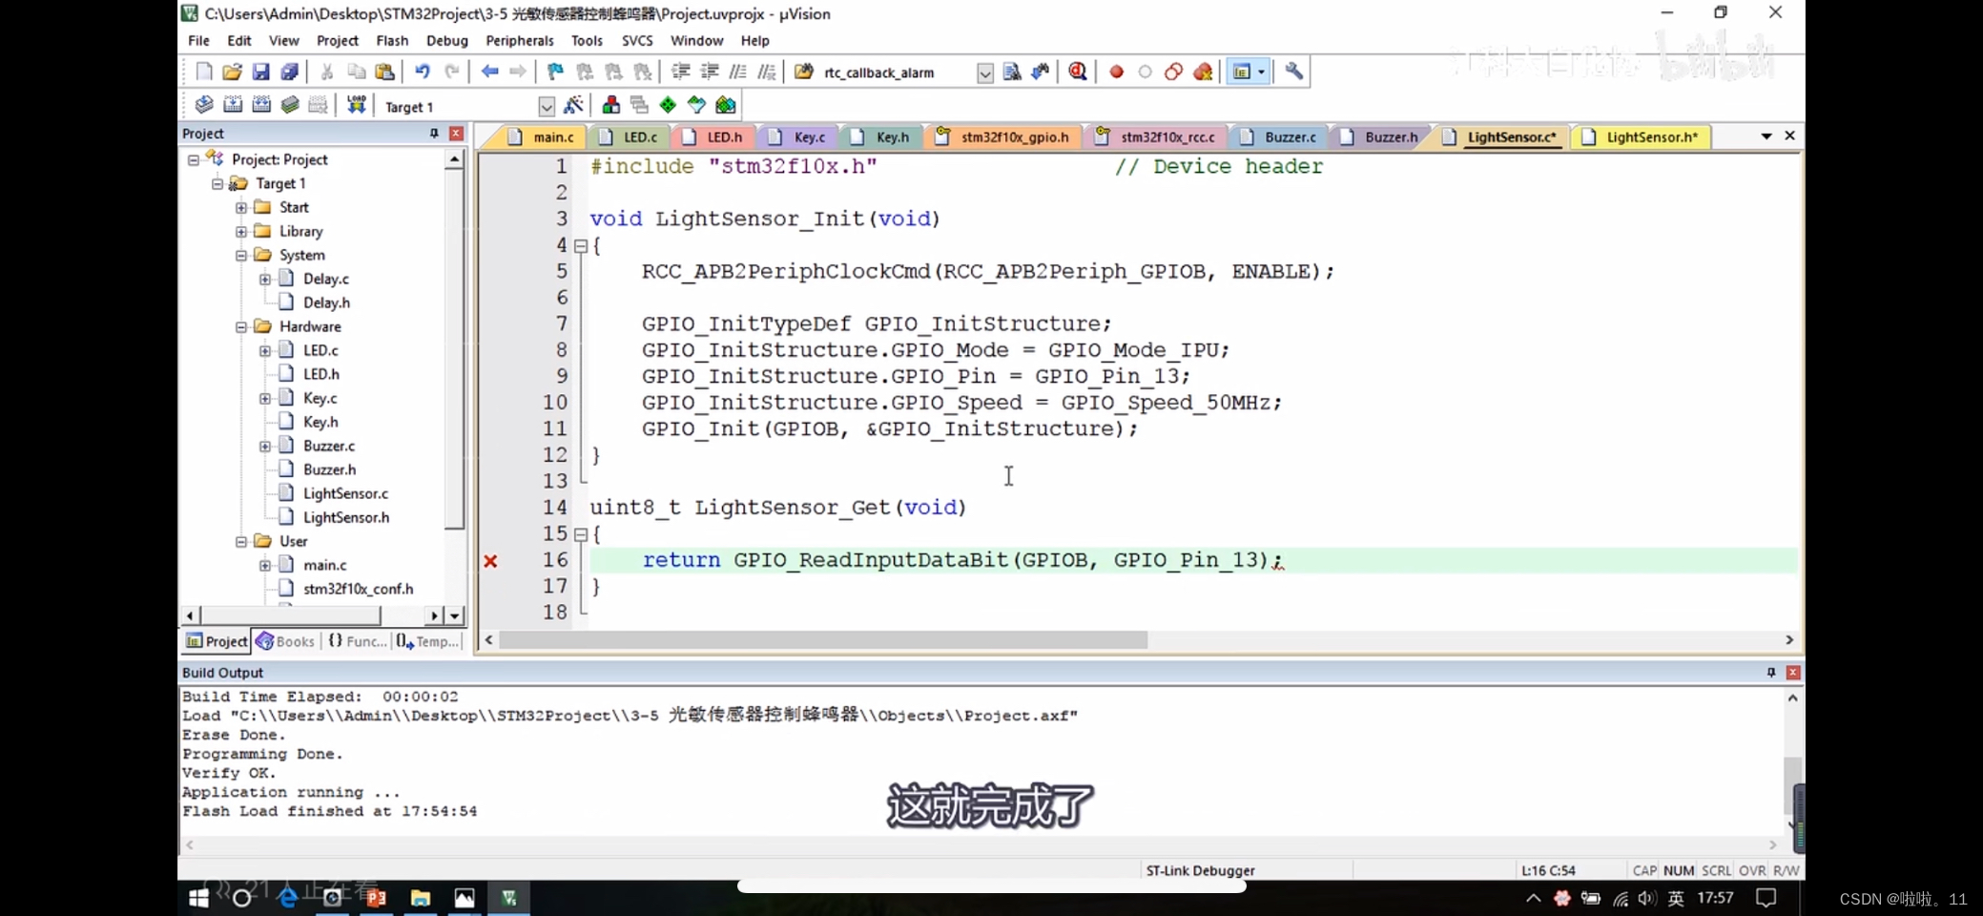The height and width of the screenshot is (916, 1983).
Task: Open the Pack Installer icon
Action: (726, 105)
